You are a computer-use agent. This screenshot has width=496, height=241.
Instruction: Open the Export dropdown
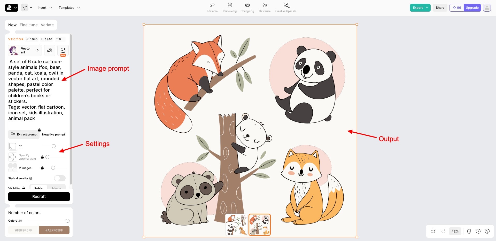(x=420, y=8)
